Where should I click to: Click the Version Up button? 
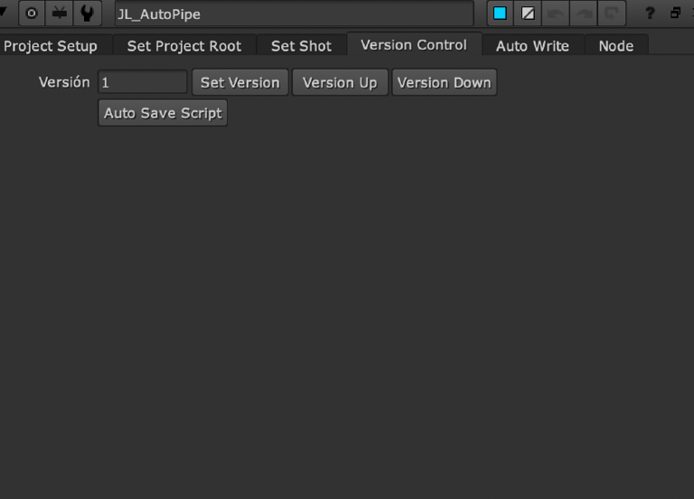(340, 82)
